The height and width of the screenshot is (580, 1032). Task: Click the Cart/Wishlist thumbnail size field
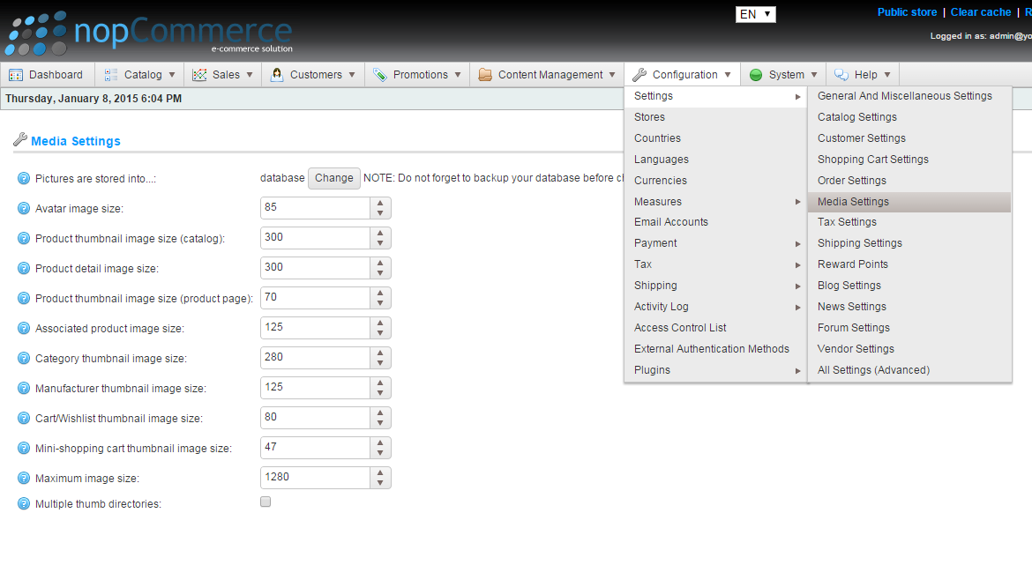tap(315, 418)
